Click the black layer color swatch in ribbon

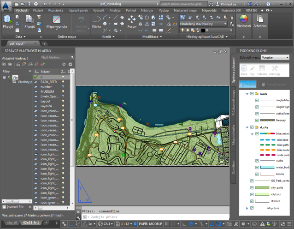[203, 30]
